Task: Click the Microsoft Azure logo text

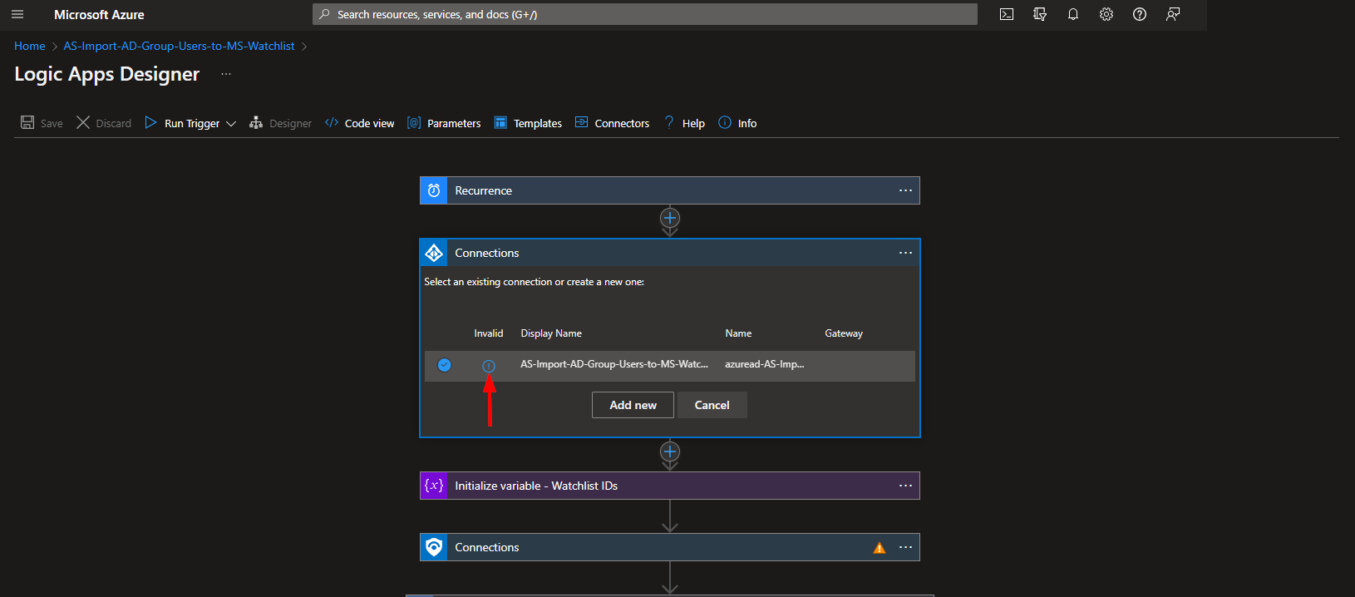Action: pos(99,15)
